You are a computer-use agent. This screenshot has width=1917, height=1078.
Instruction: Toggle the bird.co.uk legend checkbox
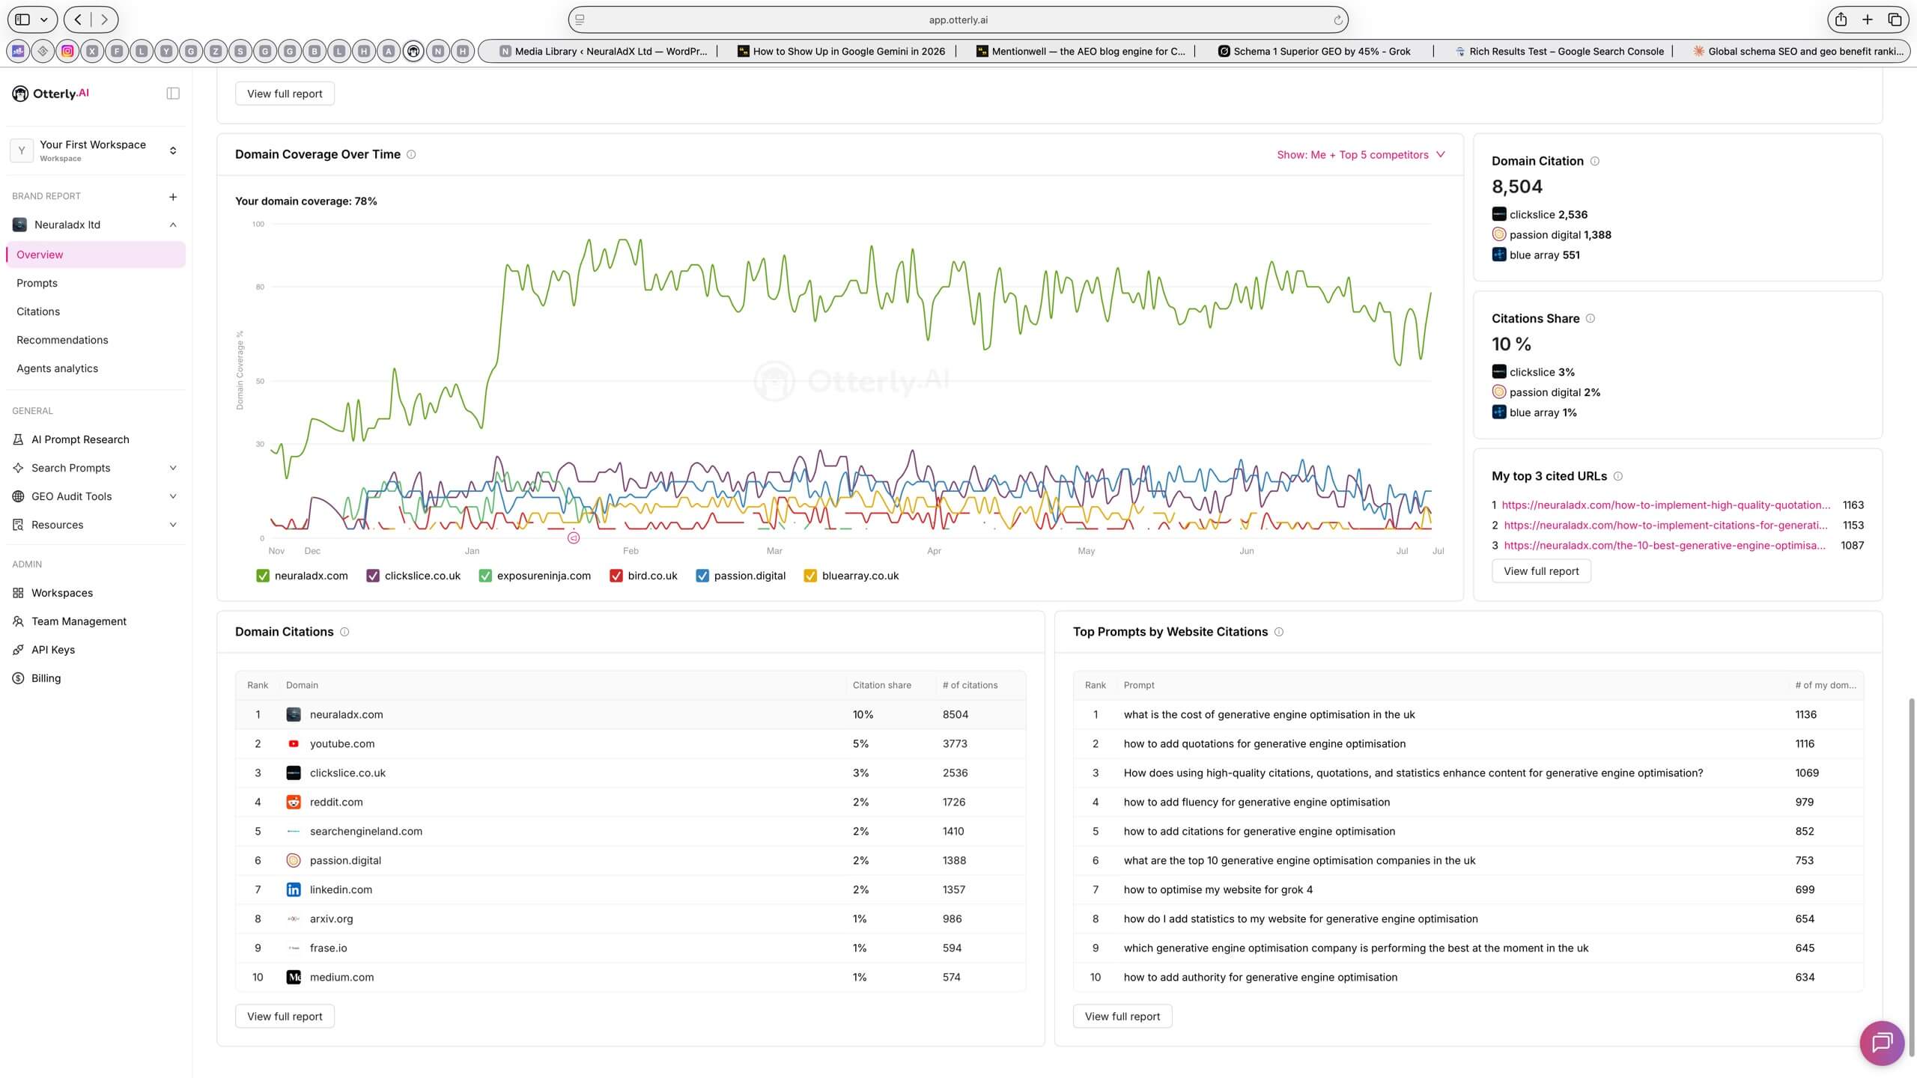[x=616, y=576]
